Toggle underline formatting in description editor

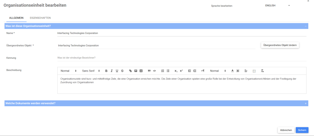(x=117, y=71)
